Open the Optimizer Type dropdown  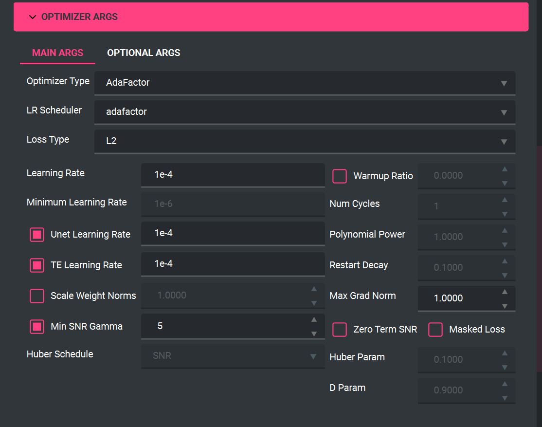(x=305, y=83)
